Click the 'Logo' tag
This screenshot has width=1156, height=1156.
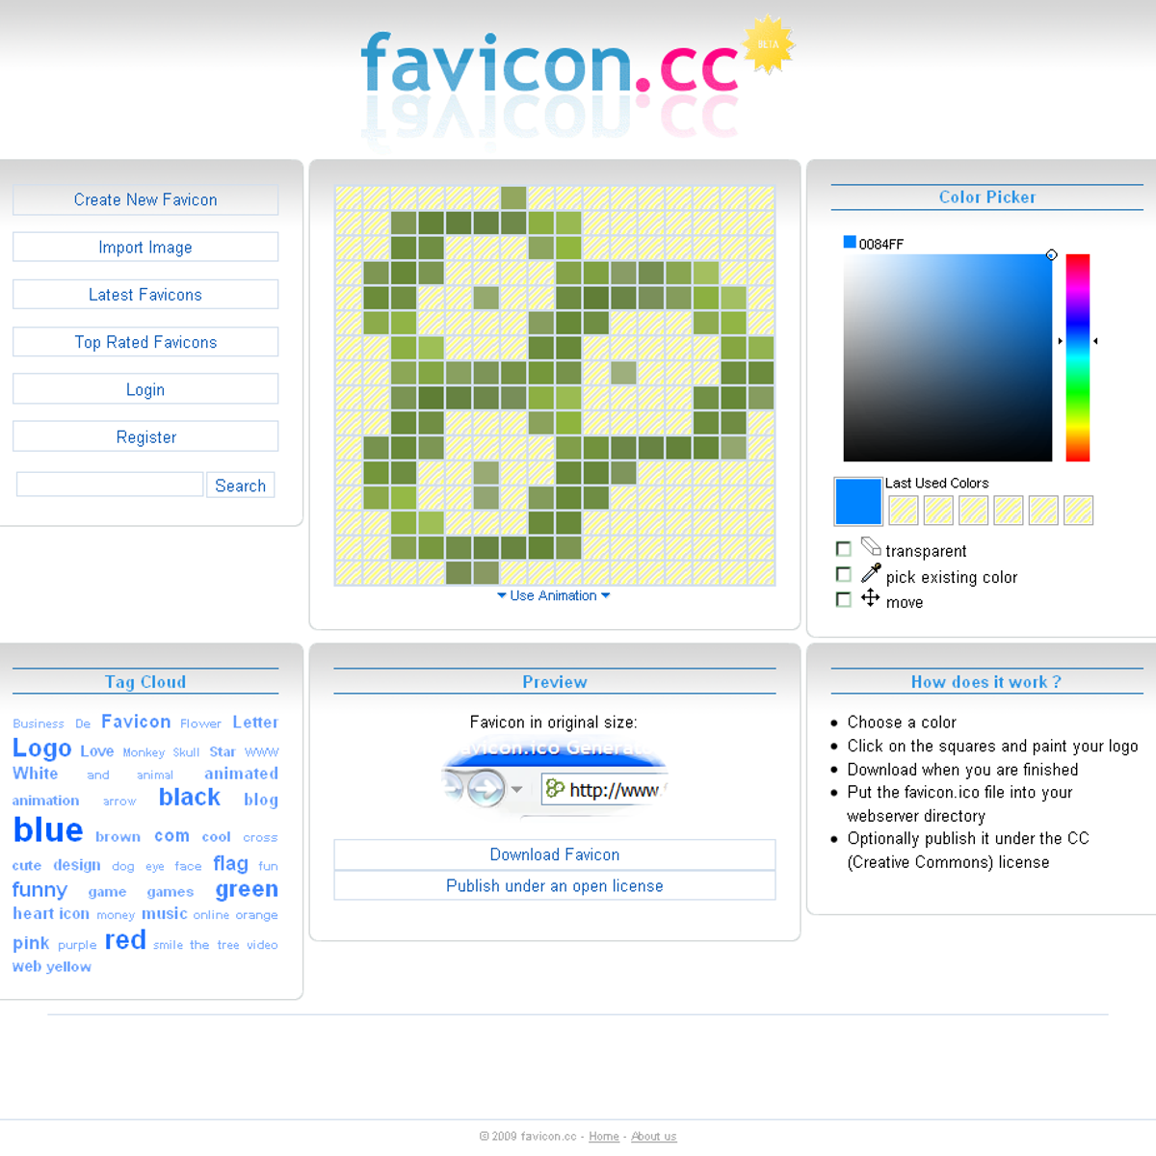coord(42,749)
